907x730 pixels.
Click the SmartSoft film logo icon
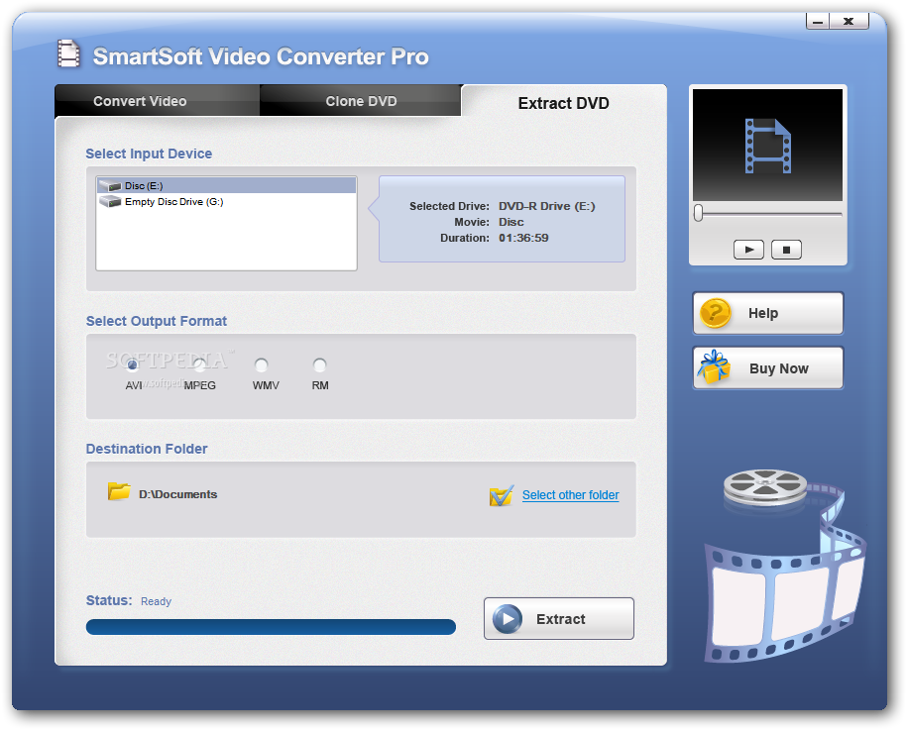click(68, 53)
